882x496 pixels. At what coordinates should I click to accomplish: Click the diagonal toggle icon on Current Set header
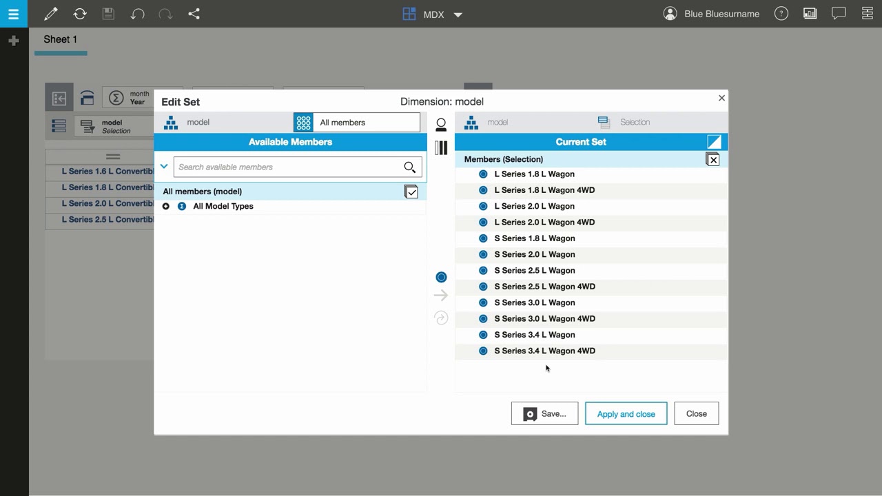tap(714, 142)
